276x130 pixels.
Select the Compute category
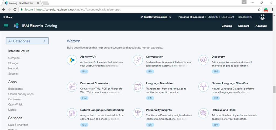[x=14, y=58]
